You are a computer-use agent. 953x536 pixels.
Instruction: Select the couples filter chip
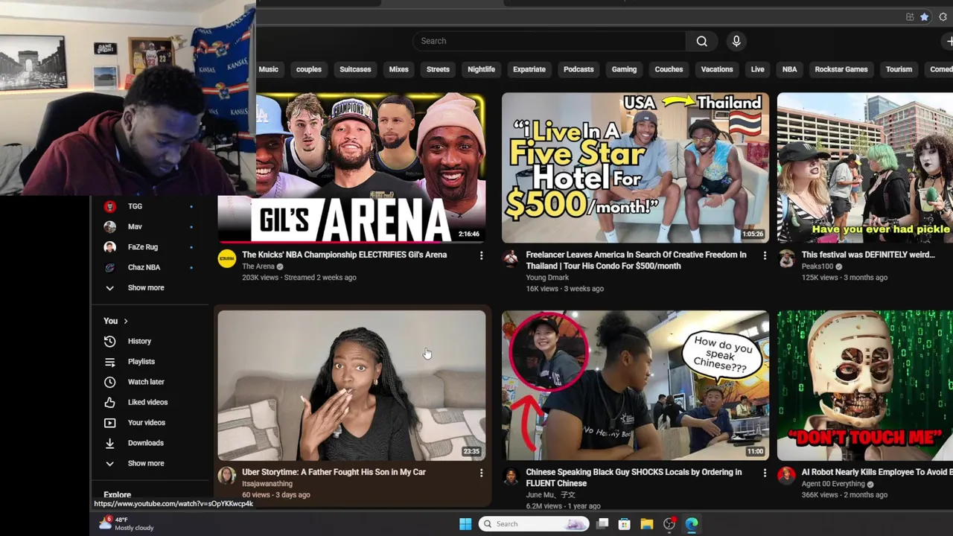point(308,69)
